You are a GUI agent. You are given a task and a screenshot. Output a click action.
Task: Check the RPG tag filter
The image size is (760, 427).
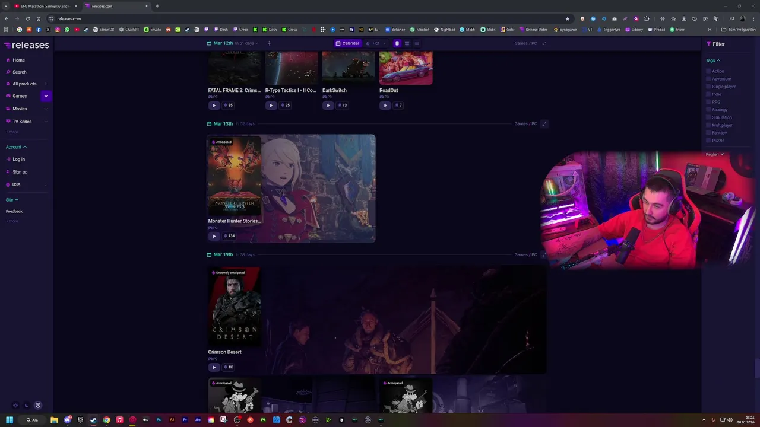(x=708, y=102)
